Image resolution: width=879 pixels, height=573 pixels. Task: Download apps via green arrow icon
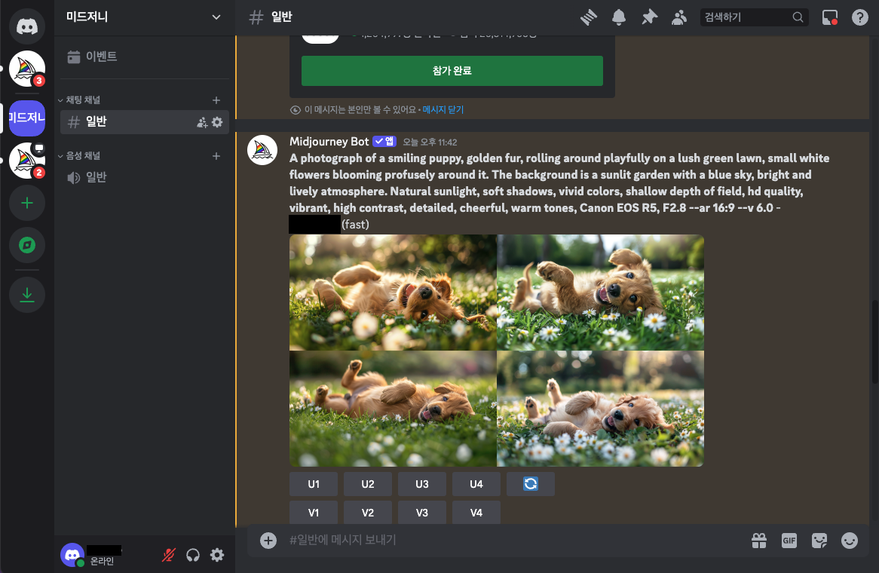pos(27,294)
